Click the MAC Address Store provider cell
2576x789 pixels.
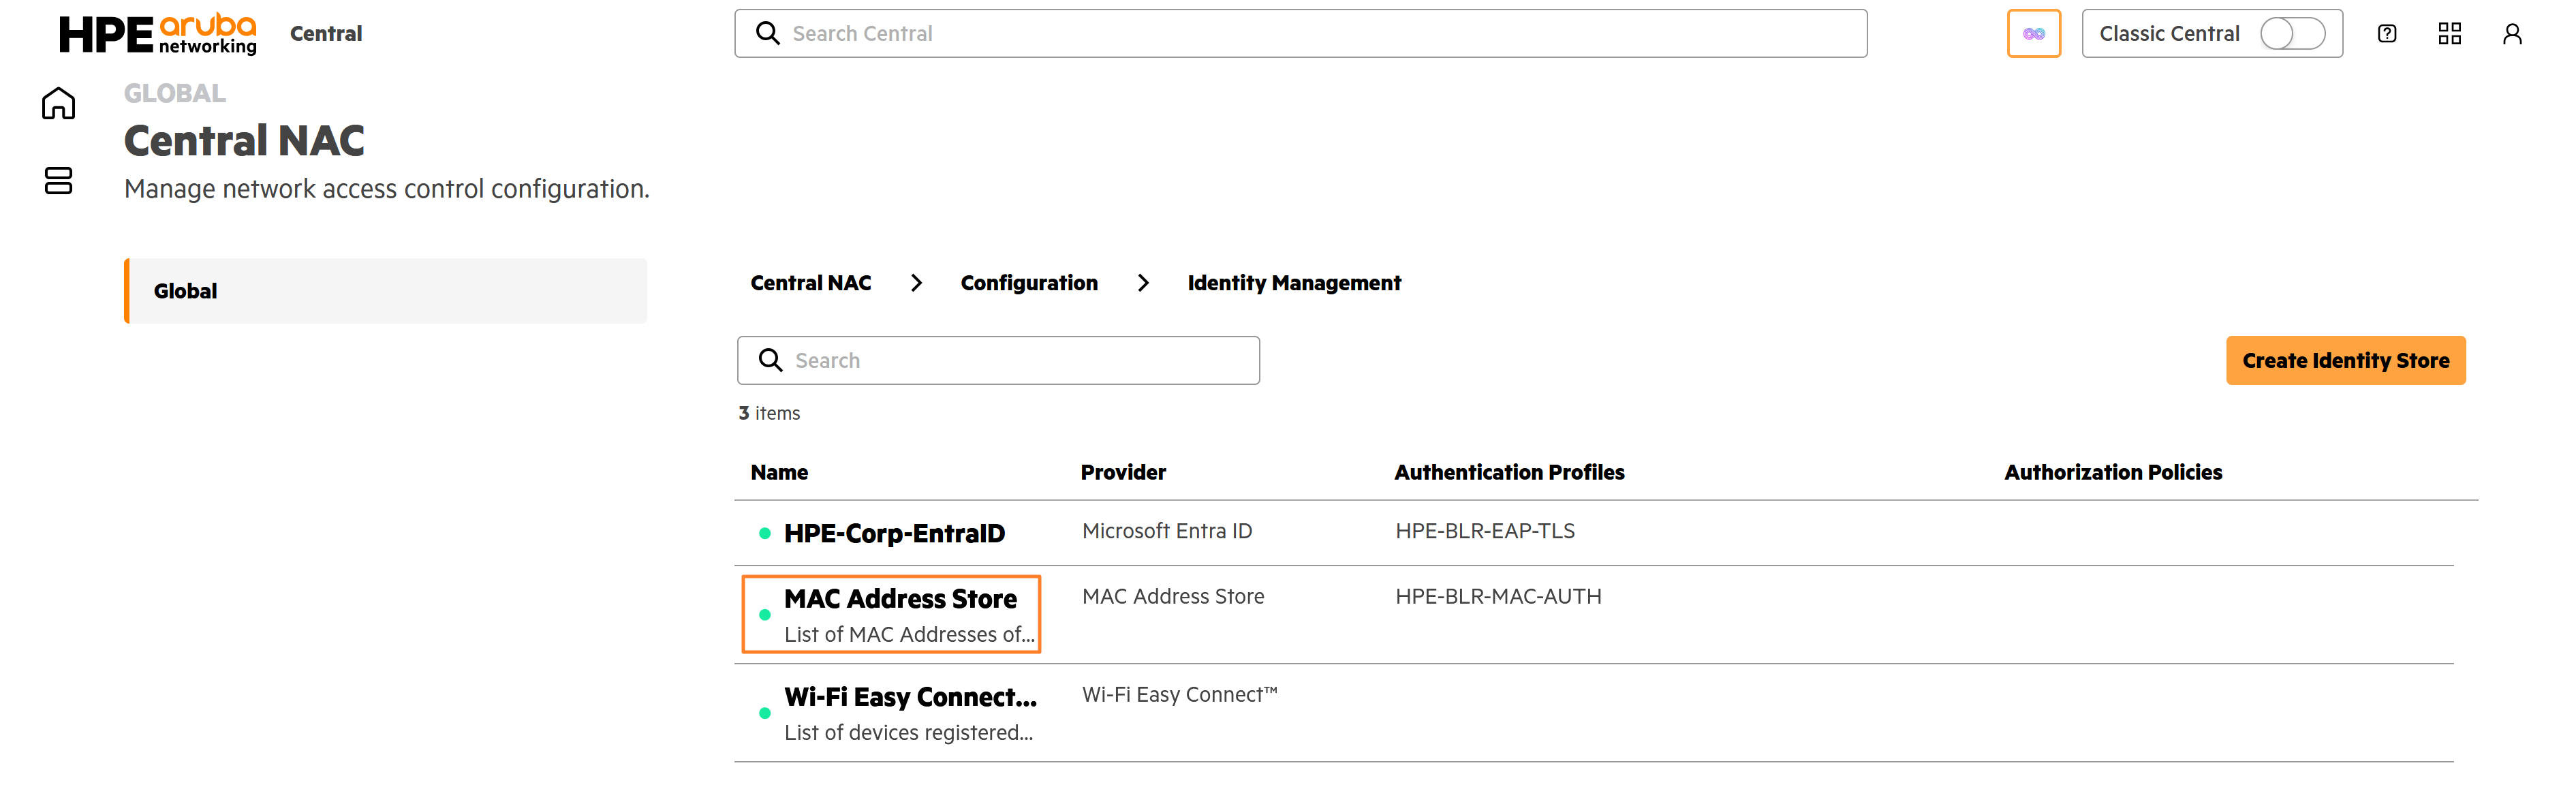tap(1173, 596)
